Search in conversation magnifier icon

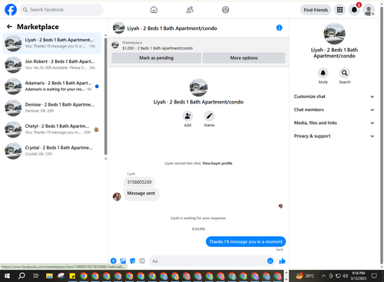345,73
